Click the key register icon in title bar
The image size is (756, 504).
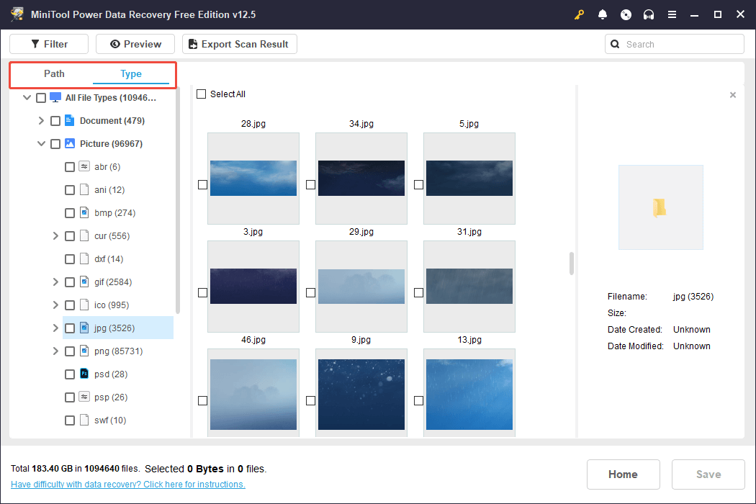tap(580, 14)
